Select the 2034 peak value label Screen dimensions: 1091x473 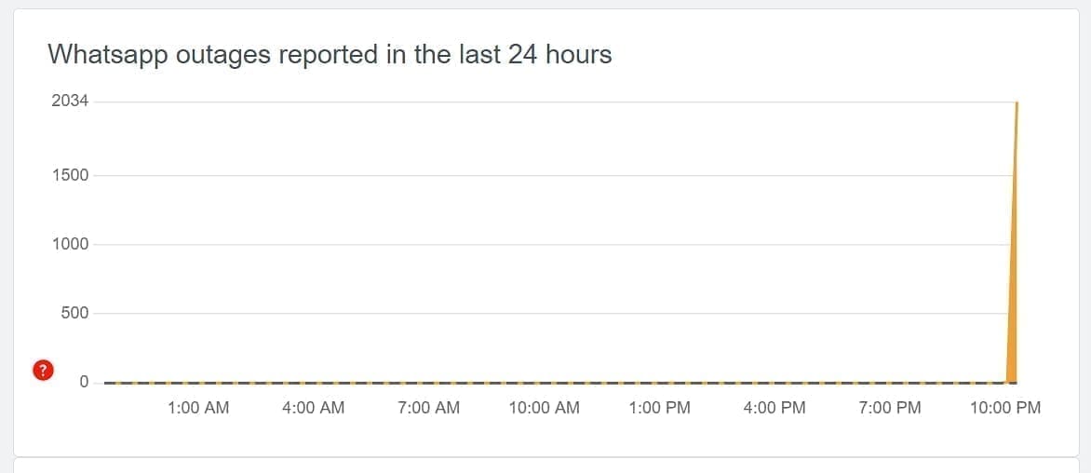[x=70, y=101]
